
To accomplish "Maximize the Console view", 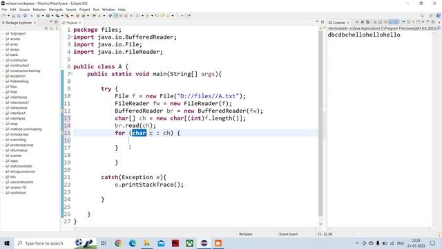I will click(x=433, y=21).
